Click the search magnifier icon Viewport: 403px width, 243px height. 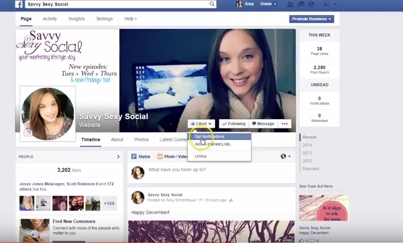(212, 4)
